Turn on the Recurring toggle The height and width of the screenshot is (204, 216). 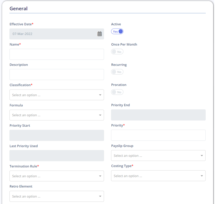point(117,72)
